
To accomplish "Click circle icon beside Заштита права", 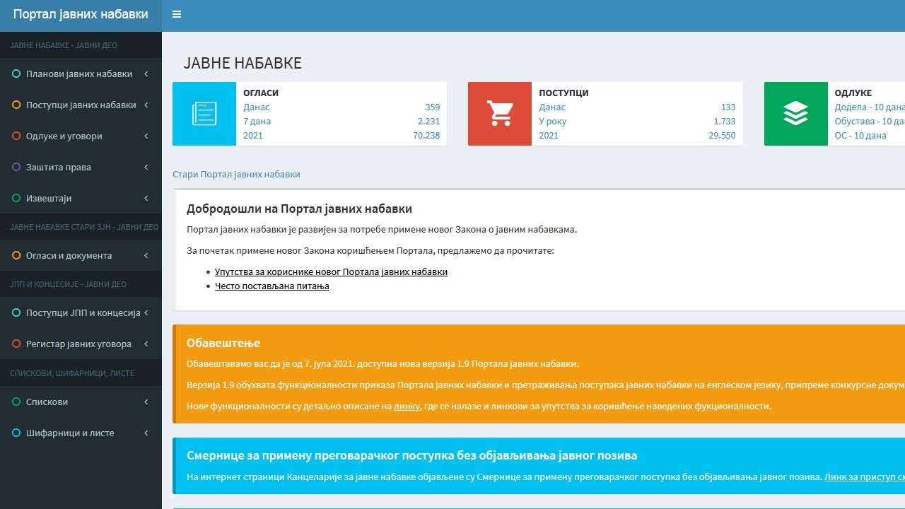I will (x=16, y=167).
